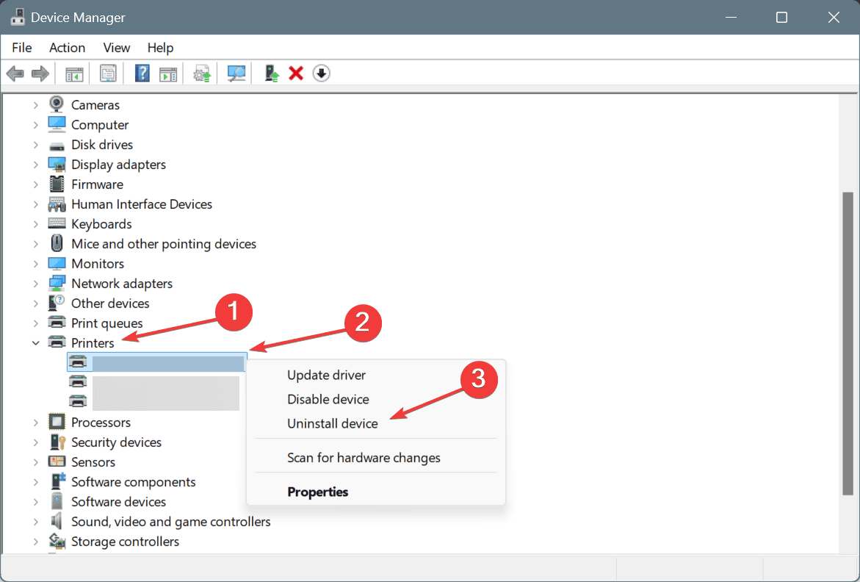
Task: Click the Update device driver toolbar icon
Action: 202,73
